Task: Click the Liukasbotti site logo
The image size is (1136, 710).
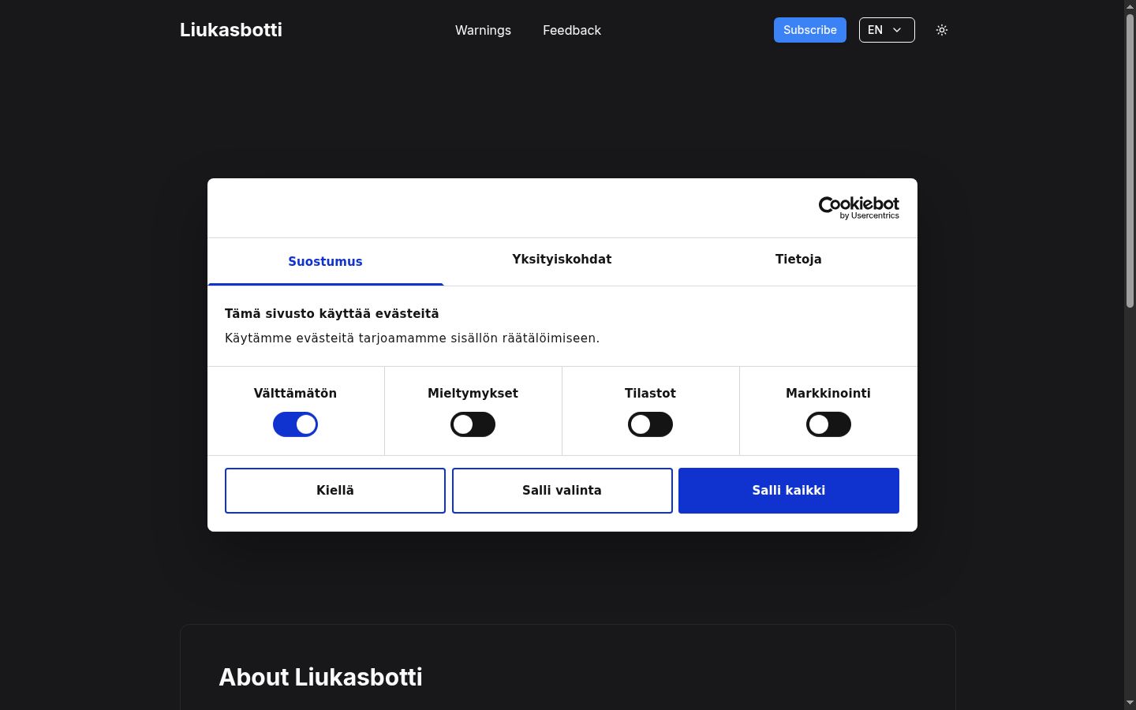Action: [x=231, y=30]
